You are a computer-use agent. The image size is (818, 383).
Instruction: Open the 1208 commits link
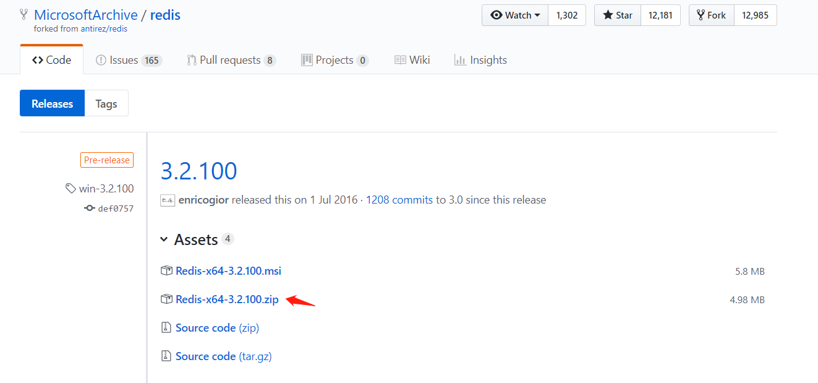pyautogui.click(x=399, y=200)
